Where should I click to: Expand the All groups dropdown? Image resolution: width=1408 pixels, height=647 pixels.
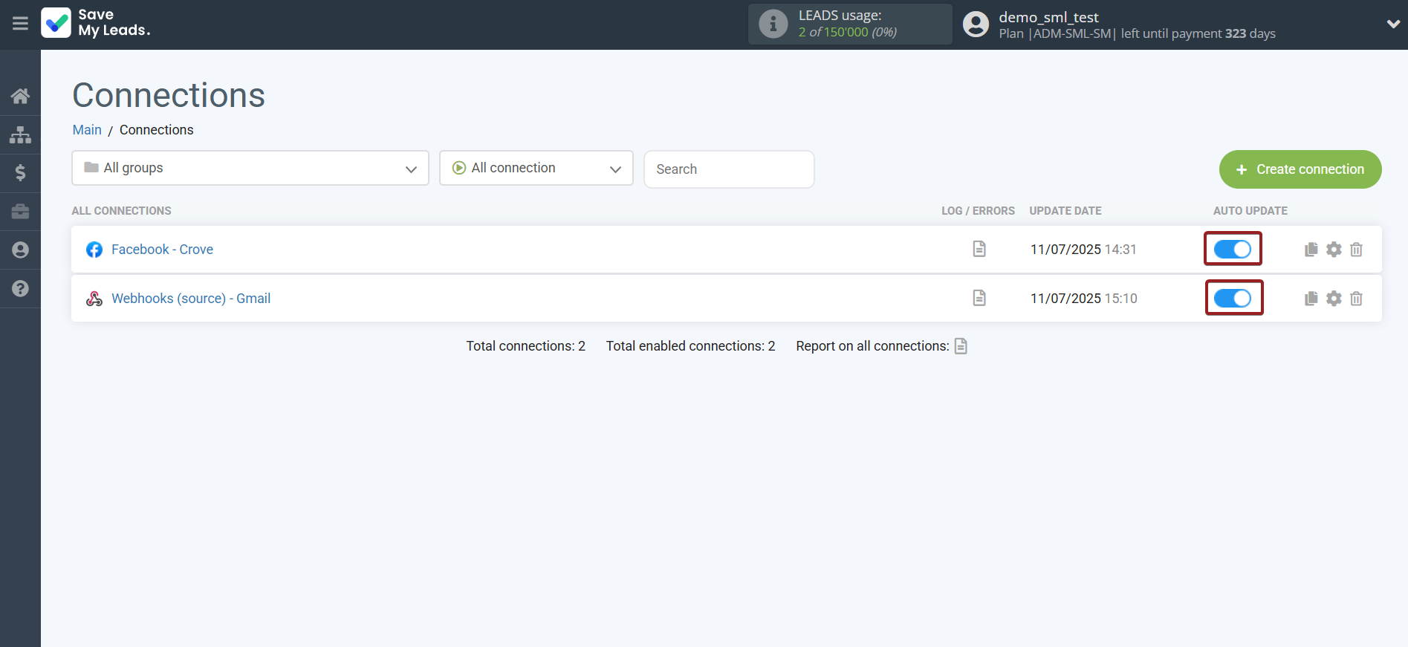(x=250, y=169)
